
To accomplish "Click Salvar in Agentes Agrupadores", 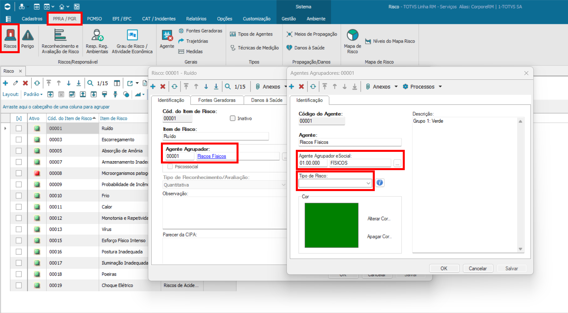I will 512,268.
